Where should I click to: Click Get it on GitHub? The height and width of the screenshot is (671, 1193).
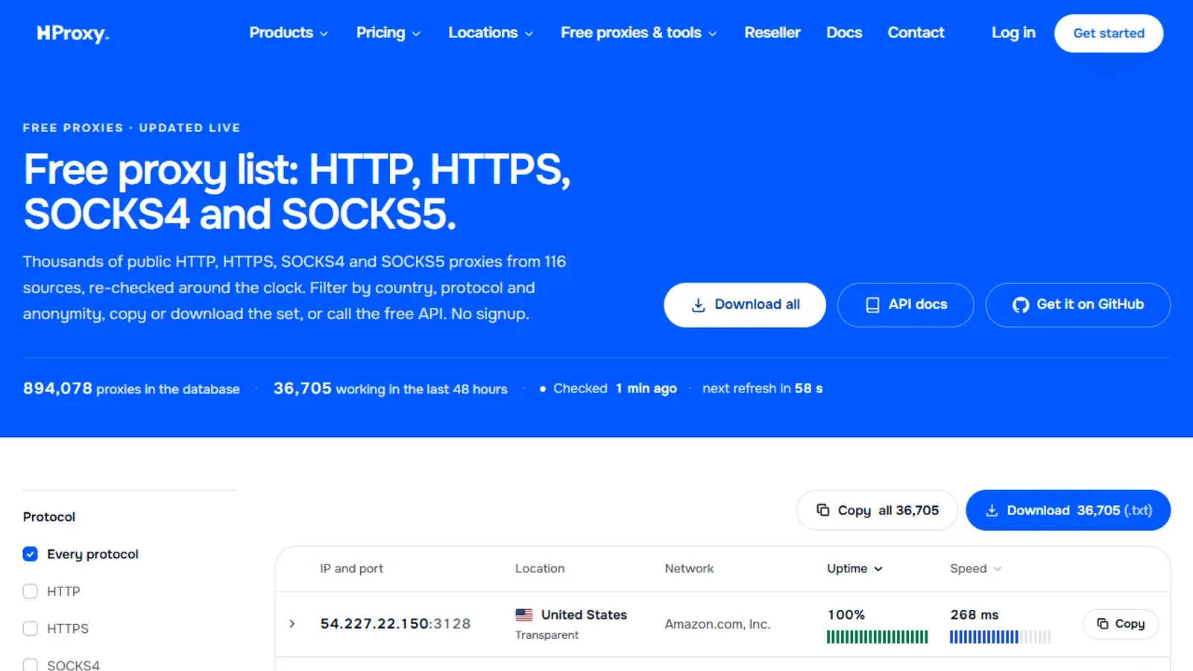click(x=1078, y=305)
